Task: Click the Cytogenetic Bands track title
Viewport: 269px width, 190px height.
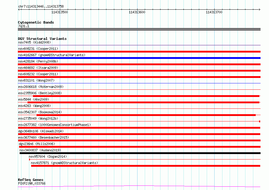Action: pos(36,22)
